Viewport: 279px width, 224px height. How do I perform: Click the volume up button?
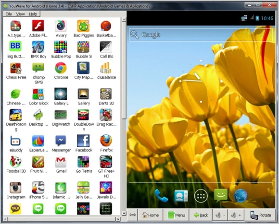pyautogui.click(x=236, y=215)
